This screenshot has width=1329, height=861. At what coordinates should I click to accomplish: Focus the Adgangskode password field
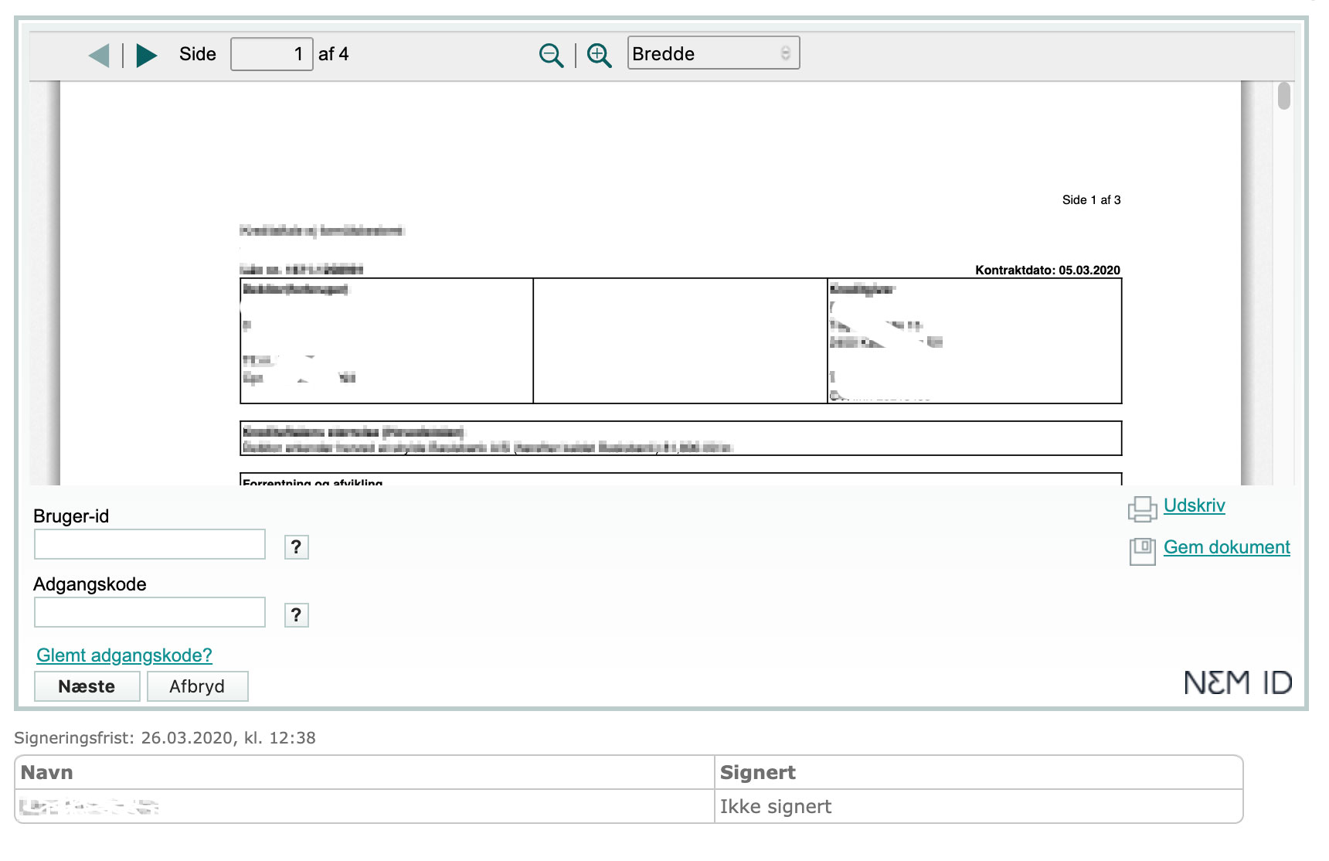150,612
